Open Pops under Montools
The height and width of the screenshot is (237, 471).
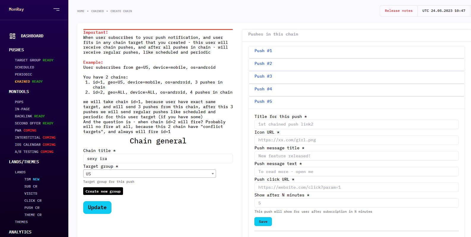19,102
